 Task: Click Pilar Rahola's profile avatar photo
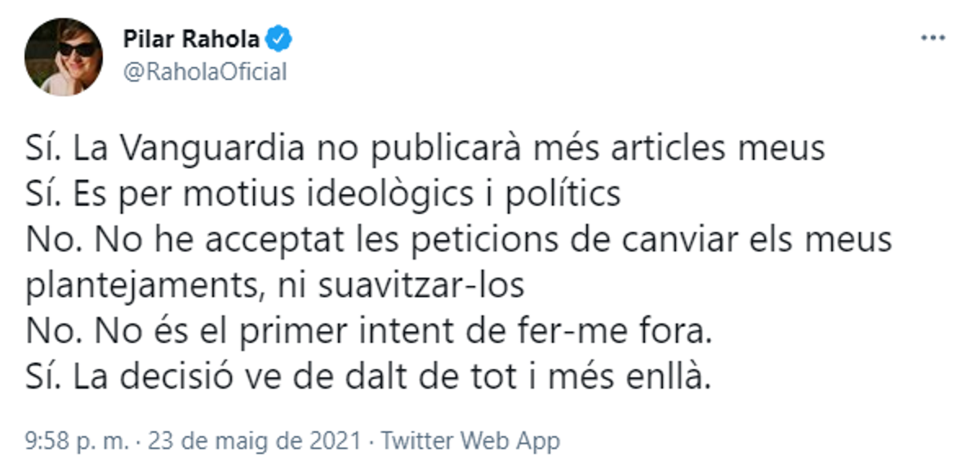pyautogui.click(x=64, y=56)
